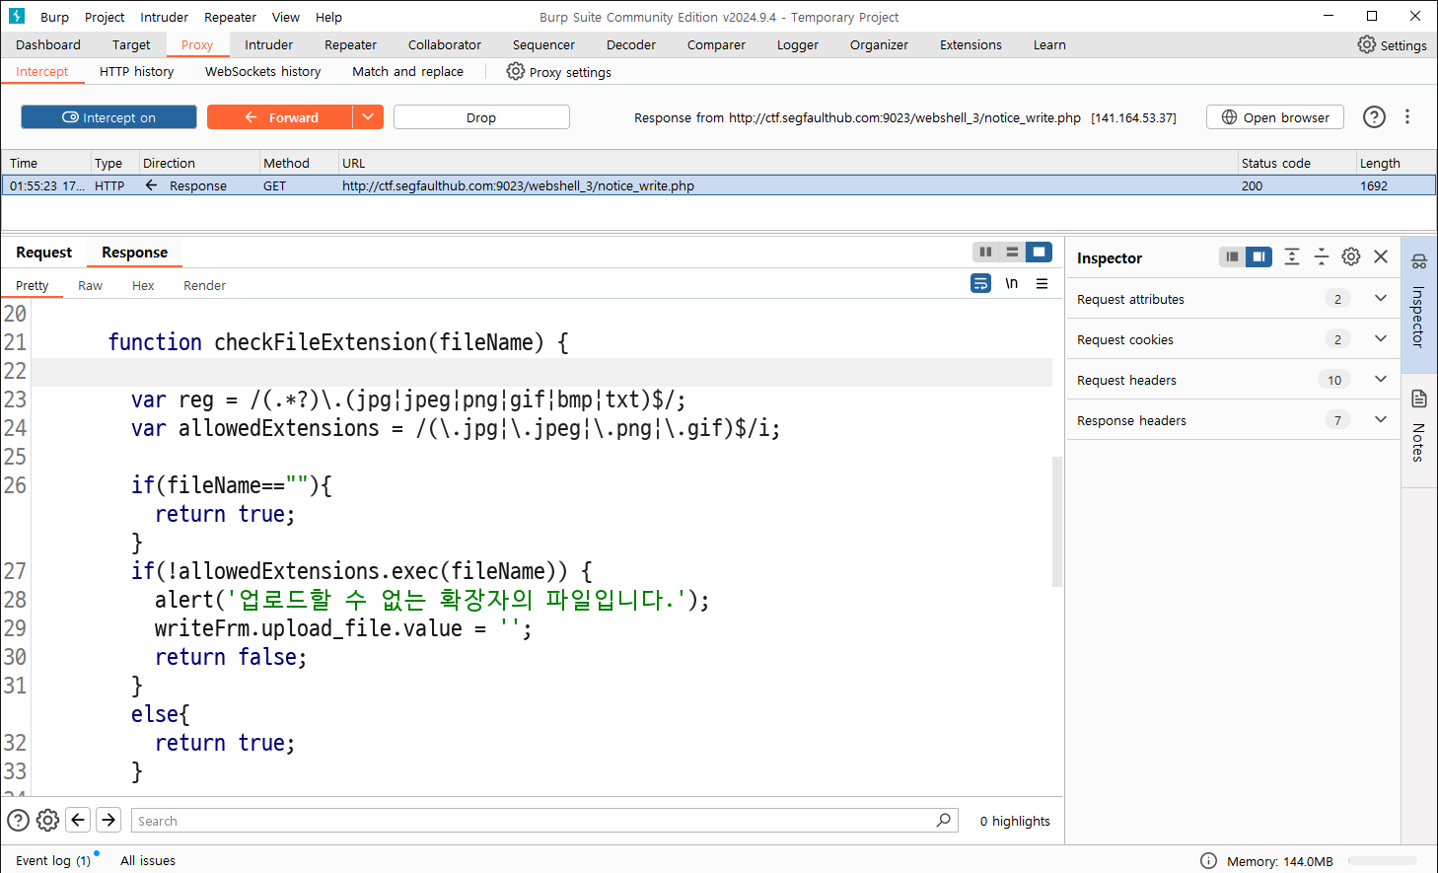1438x873 pixels.
Task: Dock Inspector panel to the left layout
Action: (x=1232, y=256)
